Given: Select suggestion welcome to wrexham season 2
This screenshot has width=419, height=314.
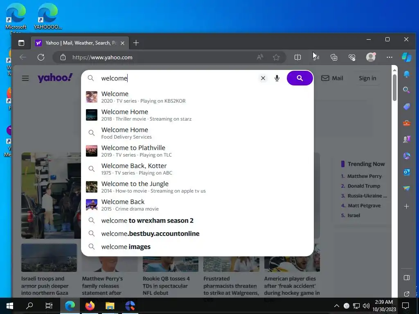Looking at the screenshot, I should click(x=197, y=220).
